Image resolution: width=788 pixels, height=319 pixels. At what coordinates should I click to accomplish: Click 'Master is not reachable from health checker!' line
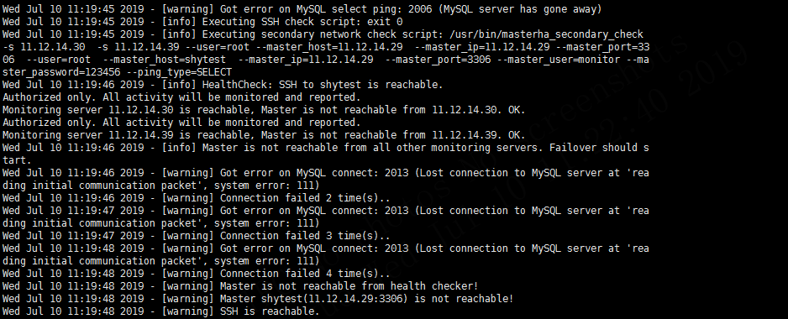(240, 285)
